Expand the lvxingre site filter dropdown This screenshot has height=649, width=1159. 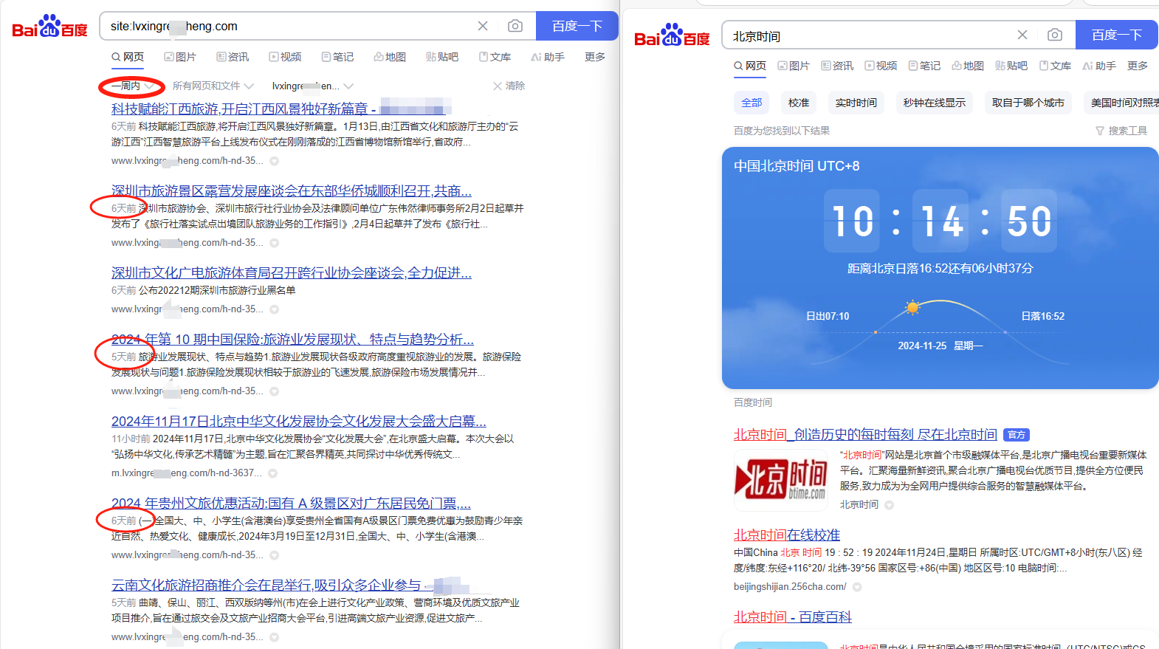[x=312, y=86]
